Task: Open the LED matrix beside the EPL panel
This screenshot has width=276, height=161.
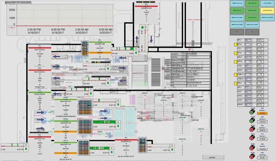Action: [84, 48]
